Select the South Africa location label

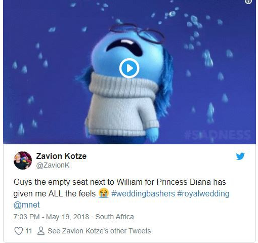[114, 217]
